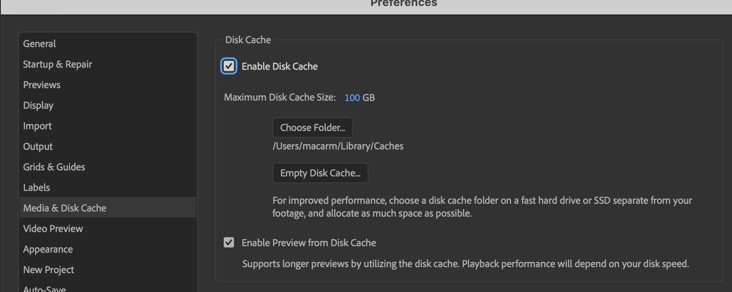Switch to the Import preferences

(x=37, y=126)
